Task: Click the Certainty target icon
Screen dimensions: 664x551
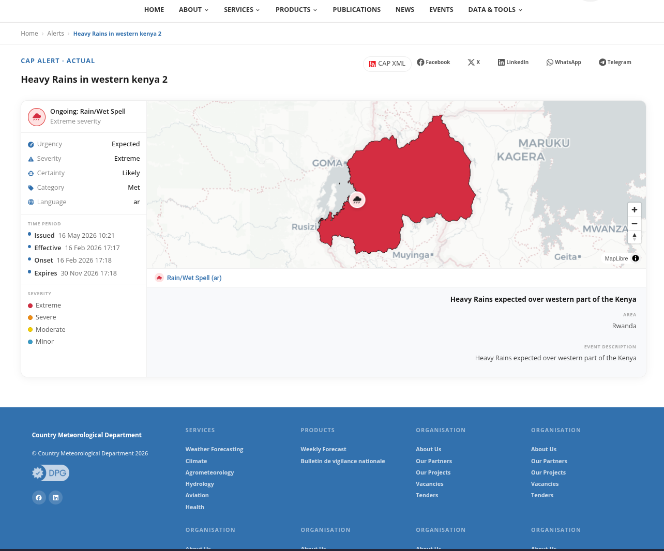Action: 31,174
